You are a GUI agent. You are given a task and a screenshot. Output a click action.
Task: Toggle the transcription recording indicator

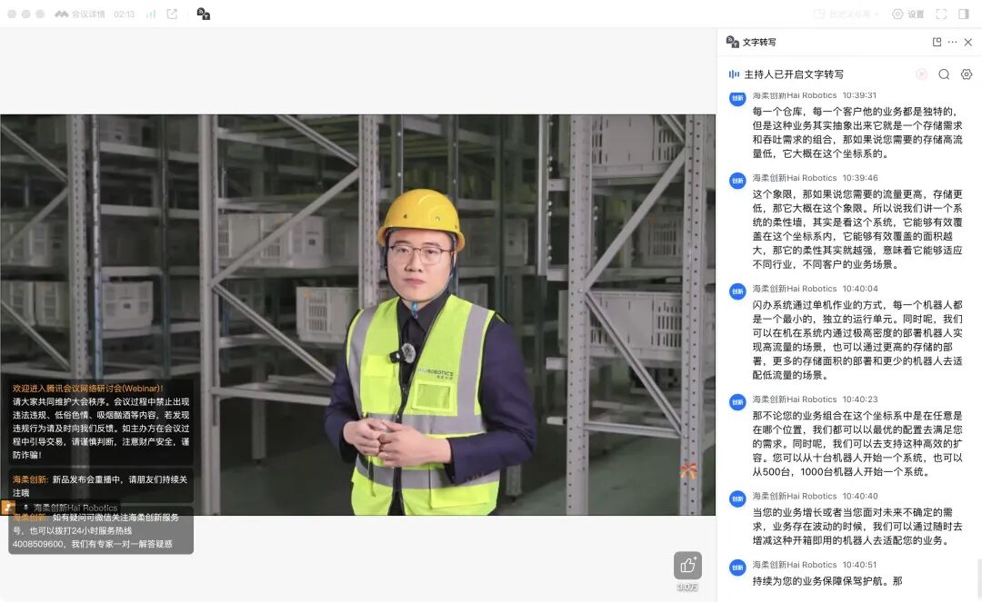[x=921, y=74]
